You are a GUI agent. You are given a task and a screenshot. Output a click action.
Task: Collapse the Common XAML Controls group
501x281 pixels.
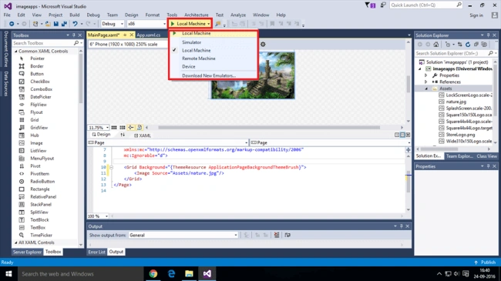coord(15,51)
